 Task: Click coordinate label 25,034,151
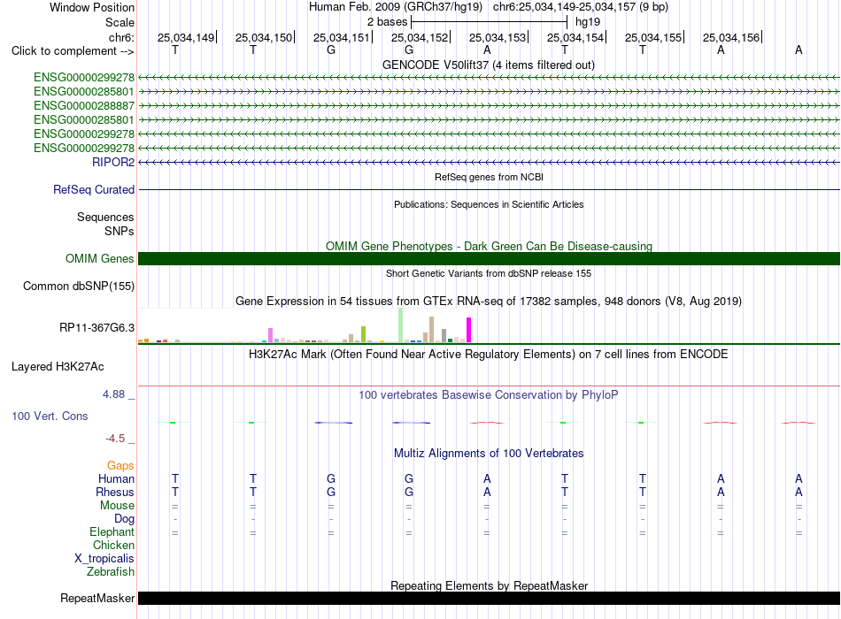pos(342,37)
